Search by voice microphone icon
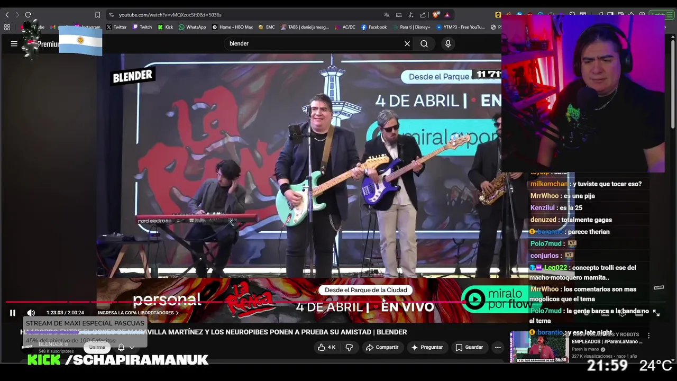677x381 pixels. click(448, 44)
